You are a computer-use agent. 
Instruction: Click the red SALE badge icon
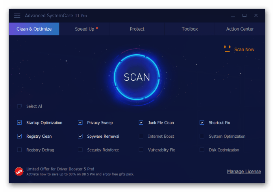(19, 172)
